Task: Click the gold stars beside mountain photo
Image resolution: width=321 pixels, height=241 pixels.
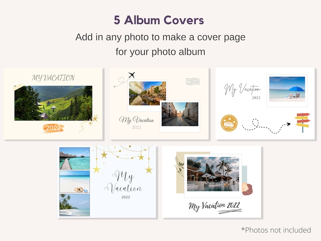Action: pyautogui.click(x=89, y=123)
